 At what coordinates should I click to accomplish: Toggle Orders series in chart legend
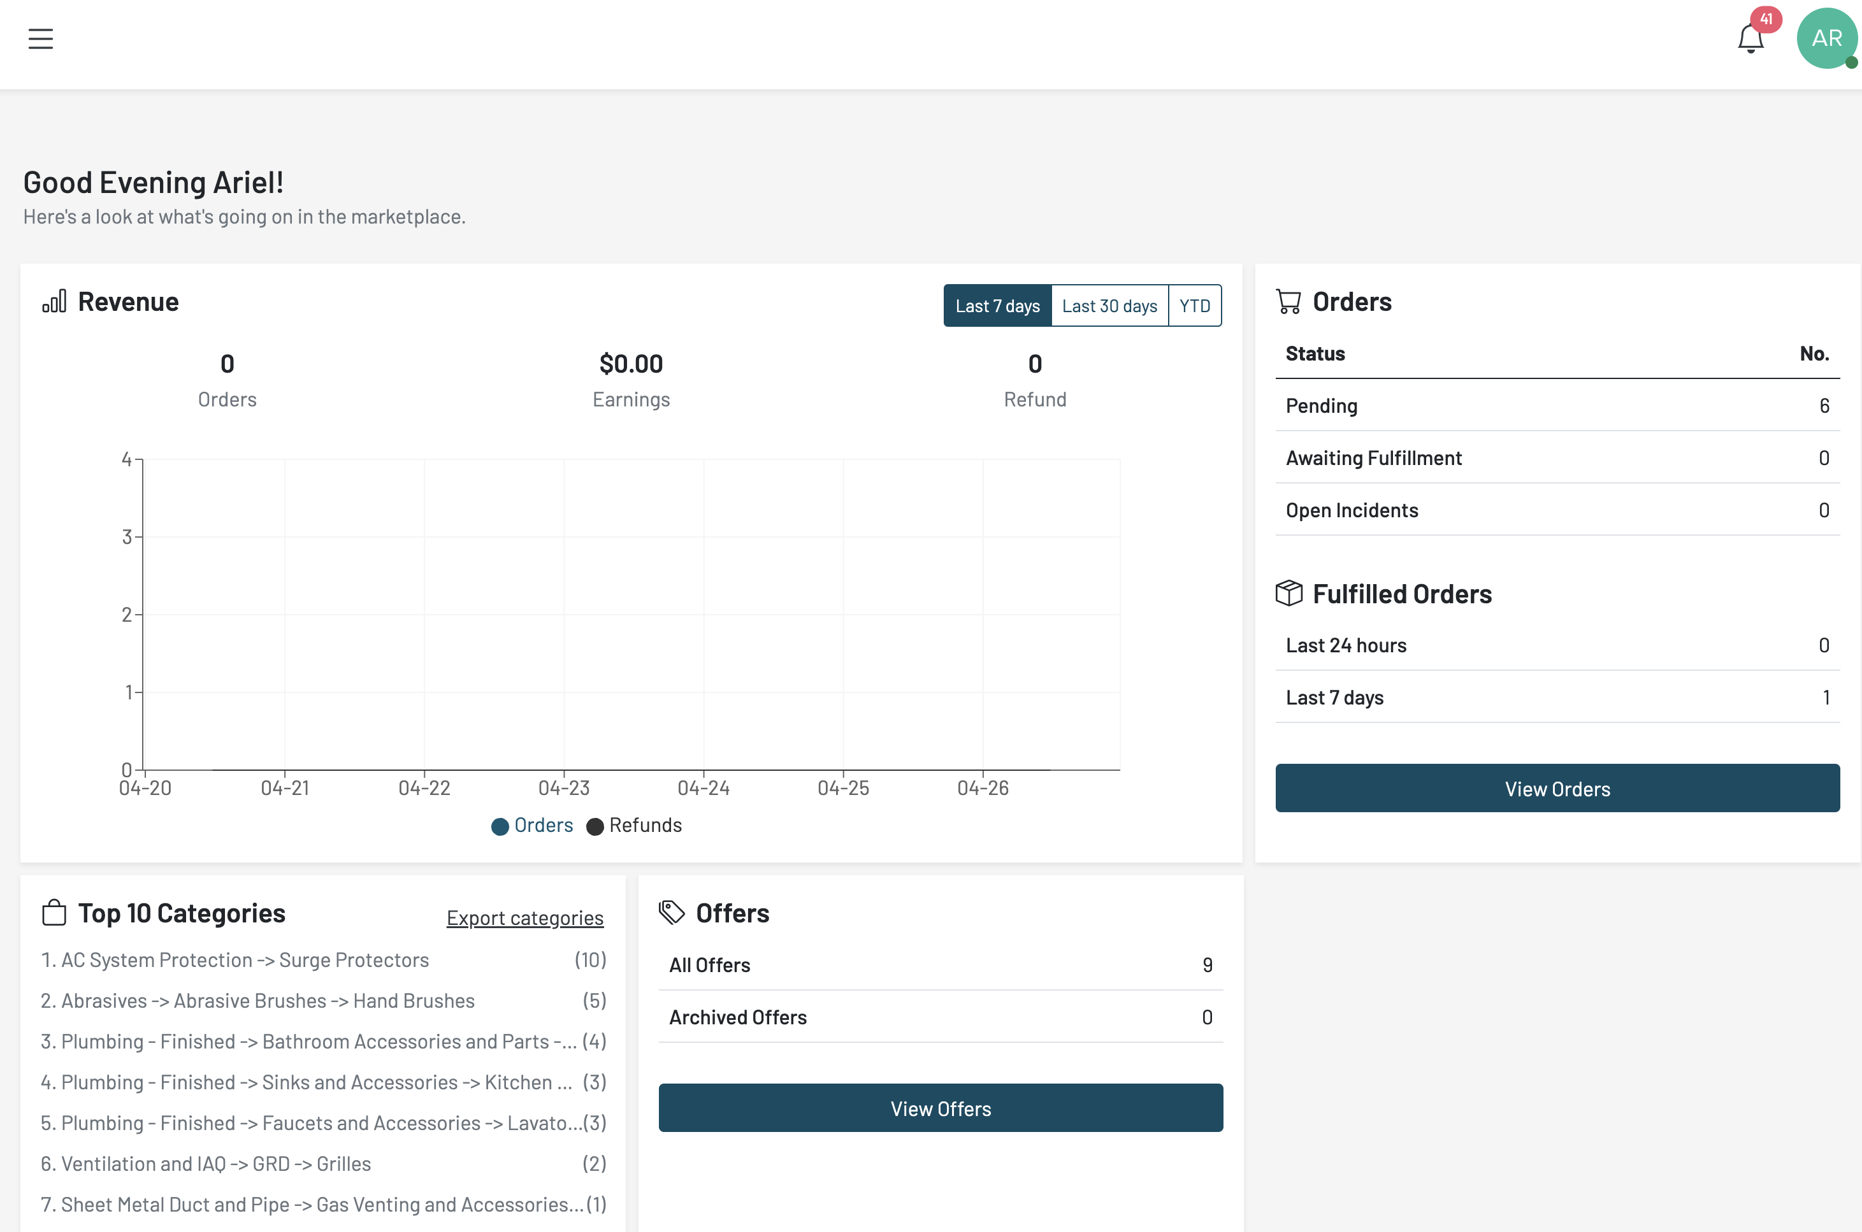(532, 826)
